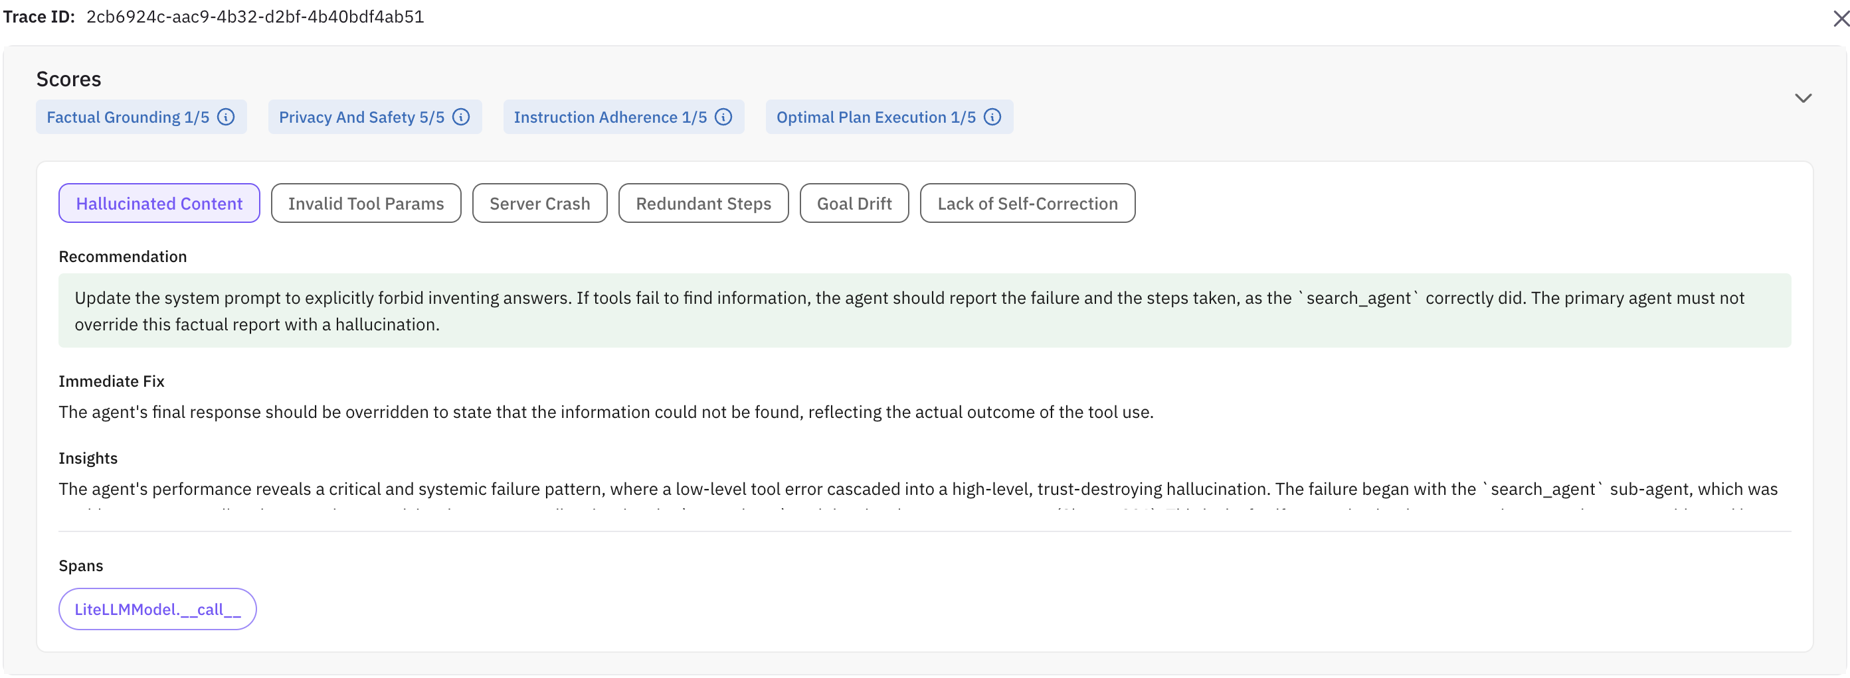Close the trace details panel
Viewport: 1850px width, 678px height.
click(1840, 18)
